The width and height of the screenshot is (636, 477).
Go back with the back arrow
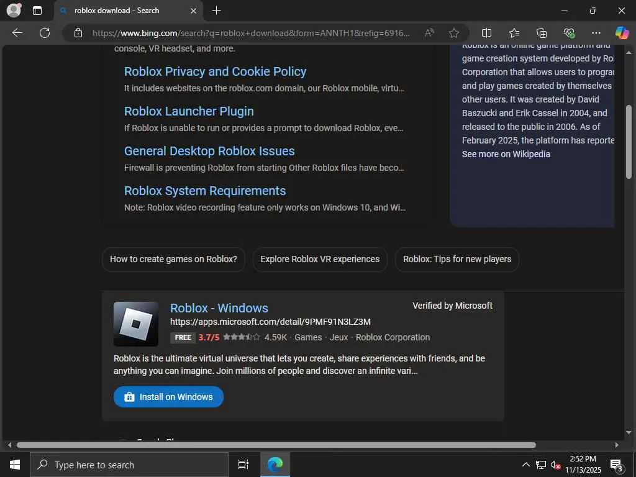point(17,33)
